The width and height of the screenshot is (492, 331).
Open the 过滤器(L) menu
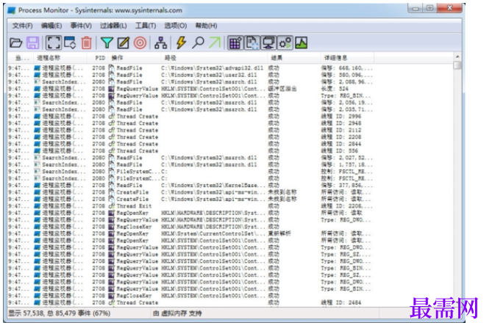[x=113, y=26]
